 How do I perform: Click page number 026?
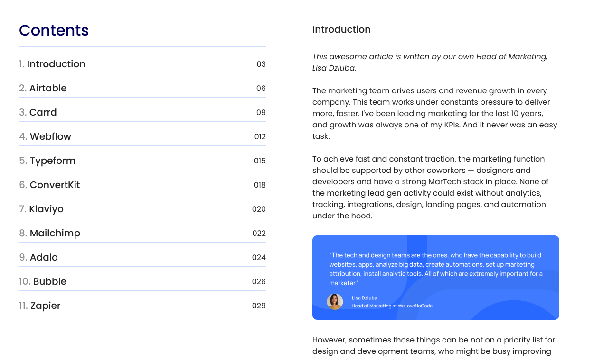(259, 282)
